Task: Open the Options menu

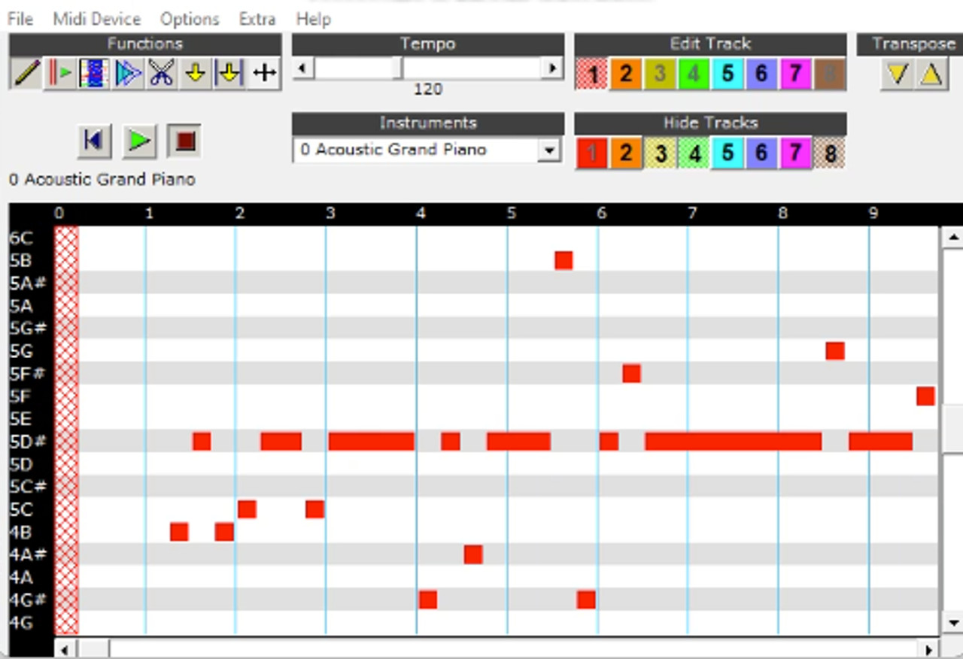Action: [189, 19]
